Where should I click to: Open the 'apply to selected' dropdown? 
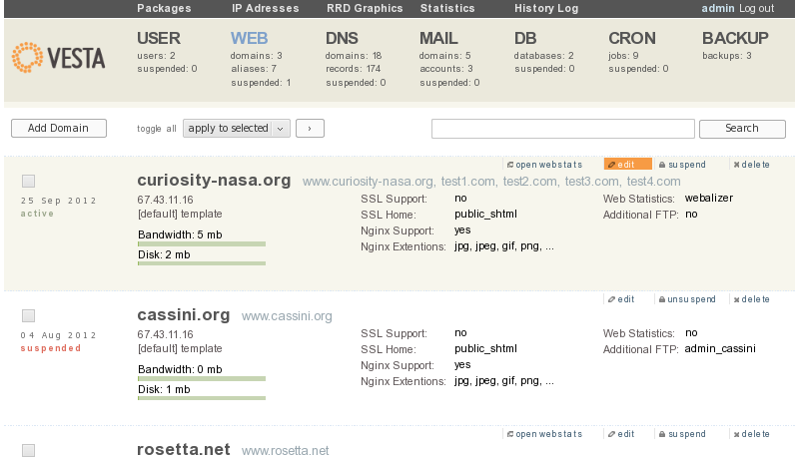[x=239, y=129]
